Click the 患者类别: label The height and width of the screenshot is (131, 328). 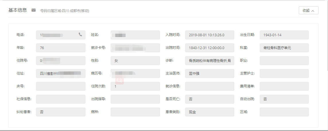click(173, 112)
